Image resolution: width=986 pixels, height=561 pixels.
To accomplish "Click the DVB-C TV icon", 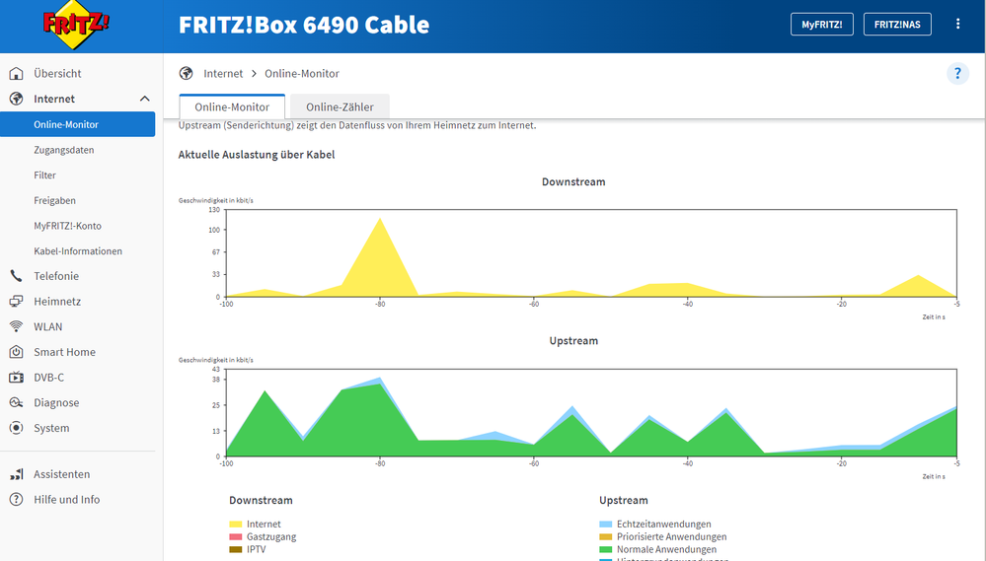I will [17, 378].
